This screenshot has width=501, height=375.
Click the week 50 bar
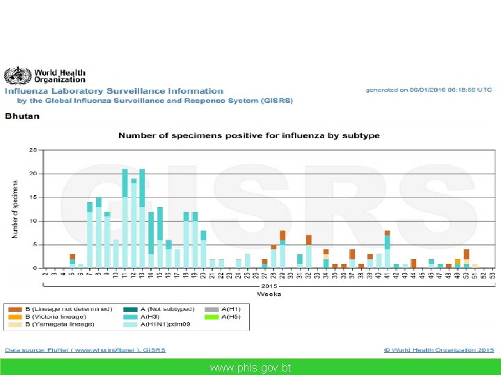[x=466, y=258]
